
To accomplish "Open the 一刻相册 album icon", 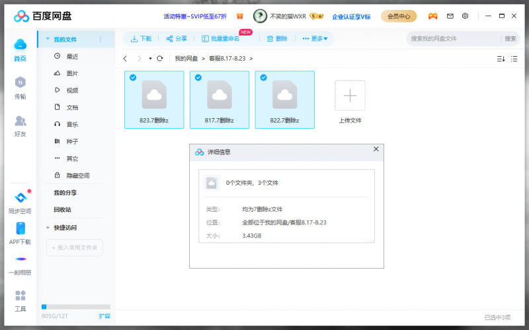I will (20, 260).
